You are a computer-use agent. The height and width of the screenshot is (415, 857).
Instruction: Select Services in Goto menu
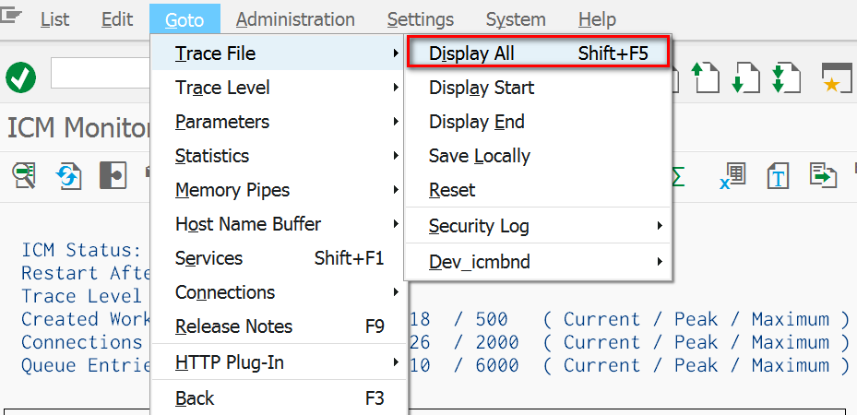pyautogui.click(x=279, y=258)
